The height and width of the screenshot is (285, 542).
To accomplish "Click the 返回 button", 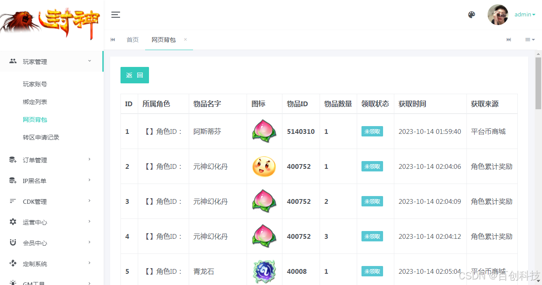I will coord(134,75).
